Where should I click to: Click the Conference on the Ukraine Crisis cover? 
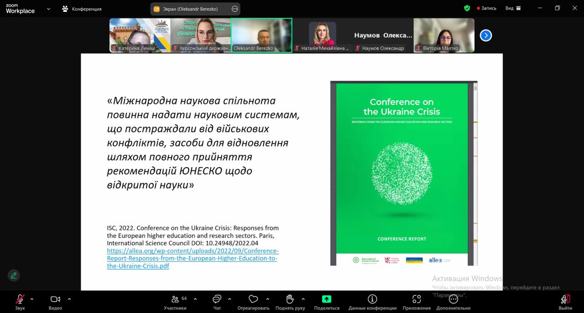tap(402, 169)
